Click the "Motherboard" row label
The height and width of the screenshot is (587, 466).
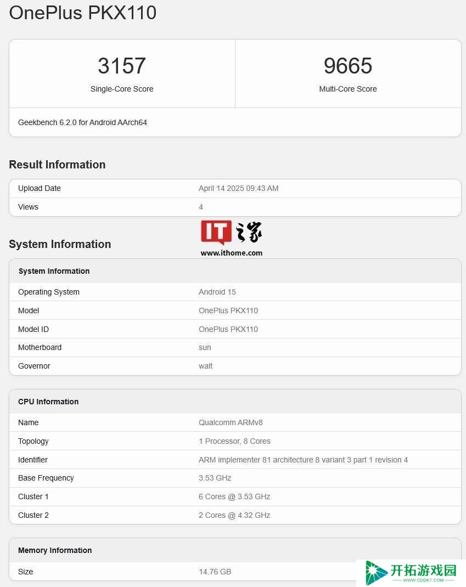click(x=40, y=347)
